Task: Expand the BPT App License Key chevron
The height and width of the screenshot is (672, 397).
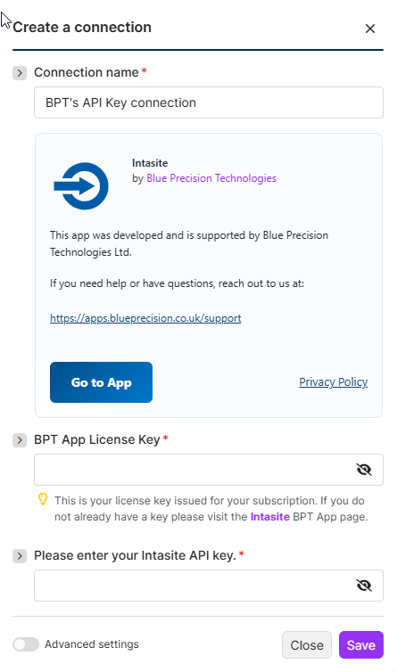Action: point(20,440)
